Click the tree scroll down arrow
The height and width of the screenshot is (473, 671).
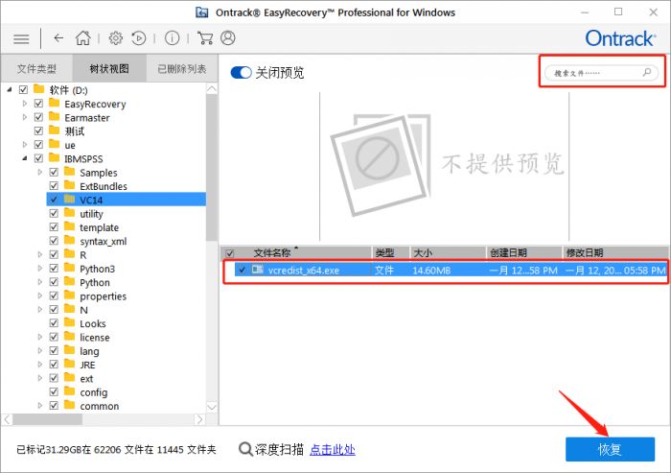pos(212,406)
